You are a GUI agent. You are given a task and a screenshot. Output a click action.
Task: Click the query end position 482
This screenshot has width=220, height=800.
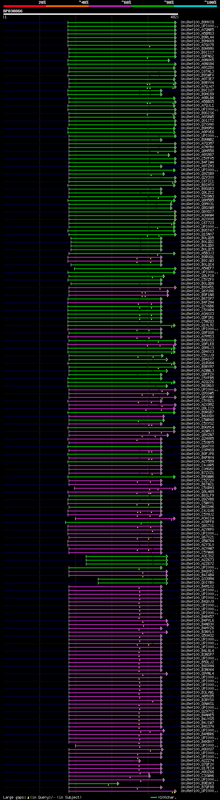174,17
